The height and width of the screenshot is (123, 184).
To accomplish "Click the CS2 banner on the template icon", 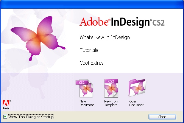I will pos(111,81).
